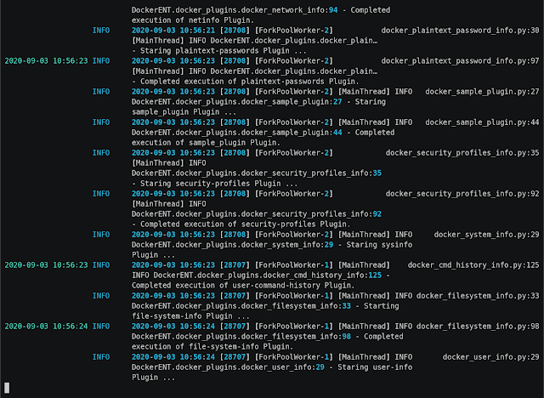
Task: Select the docker_sample_plugin.py:27 source reference
Action: click(482, 91)
